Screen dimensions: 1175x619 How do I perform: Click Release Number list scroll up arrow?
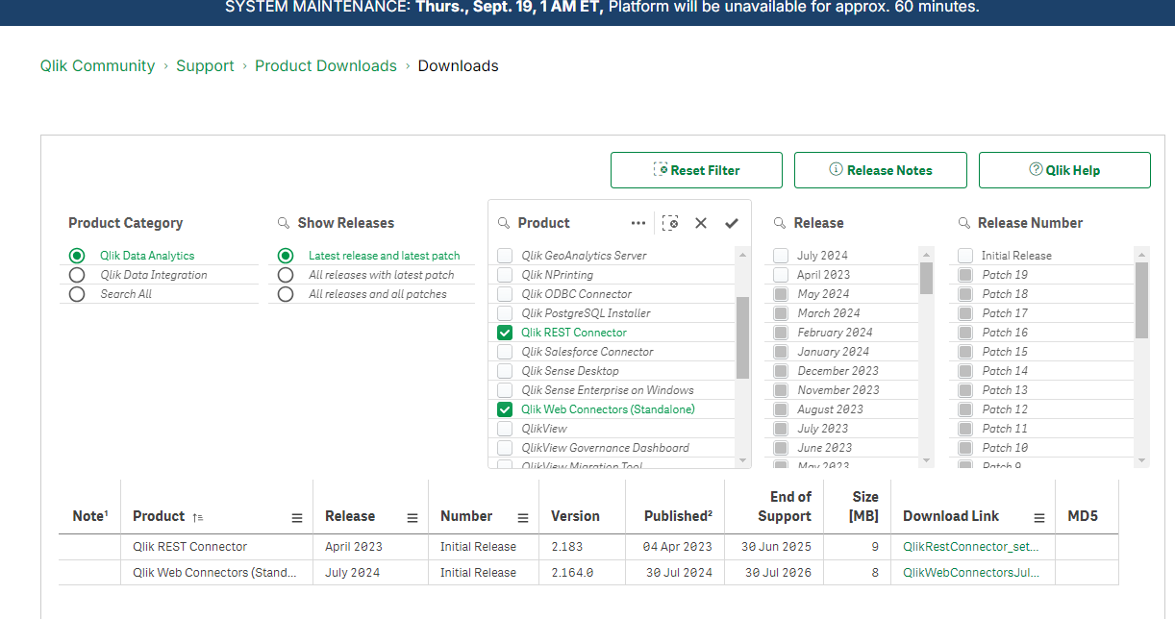(1141, 254)
